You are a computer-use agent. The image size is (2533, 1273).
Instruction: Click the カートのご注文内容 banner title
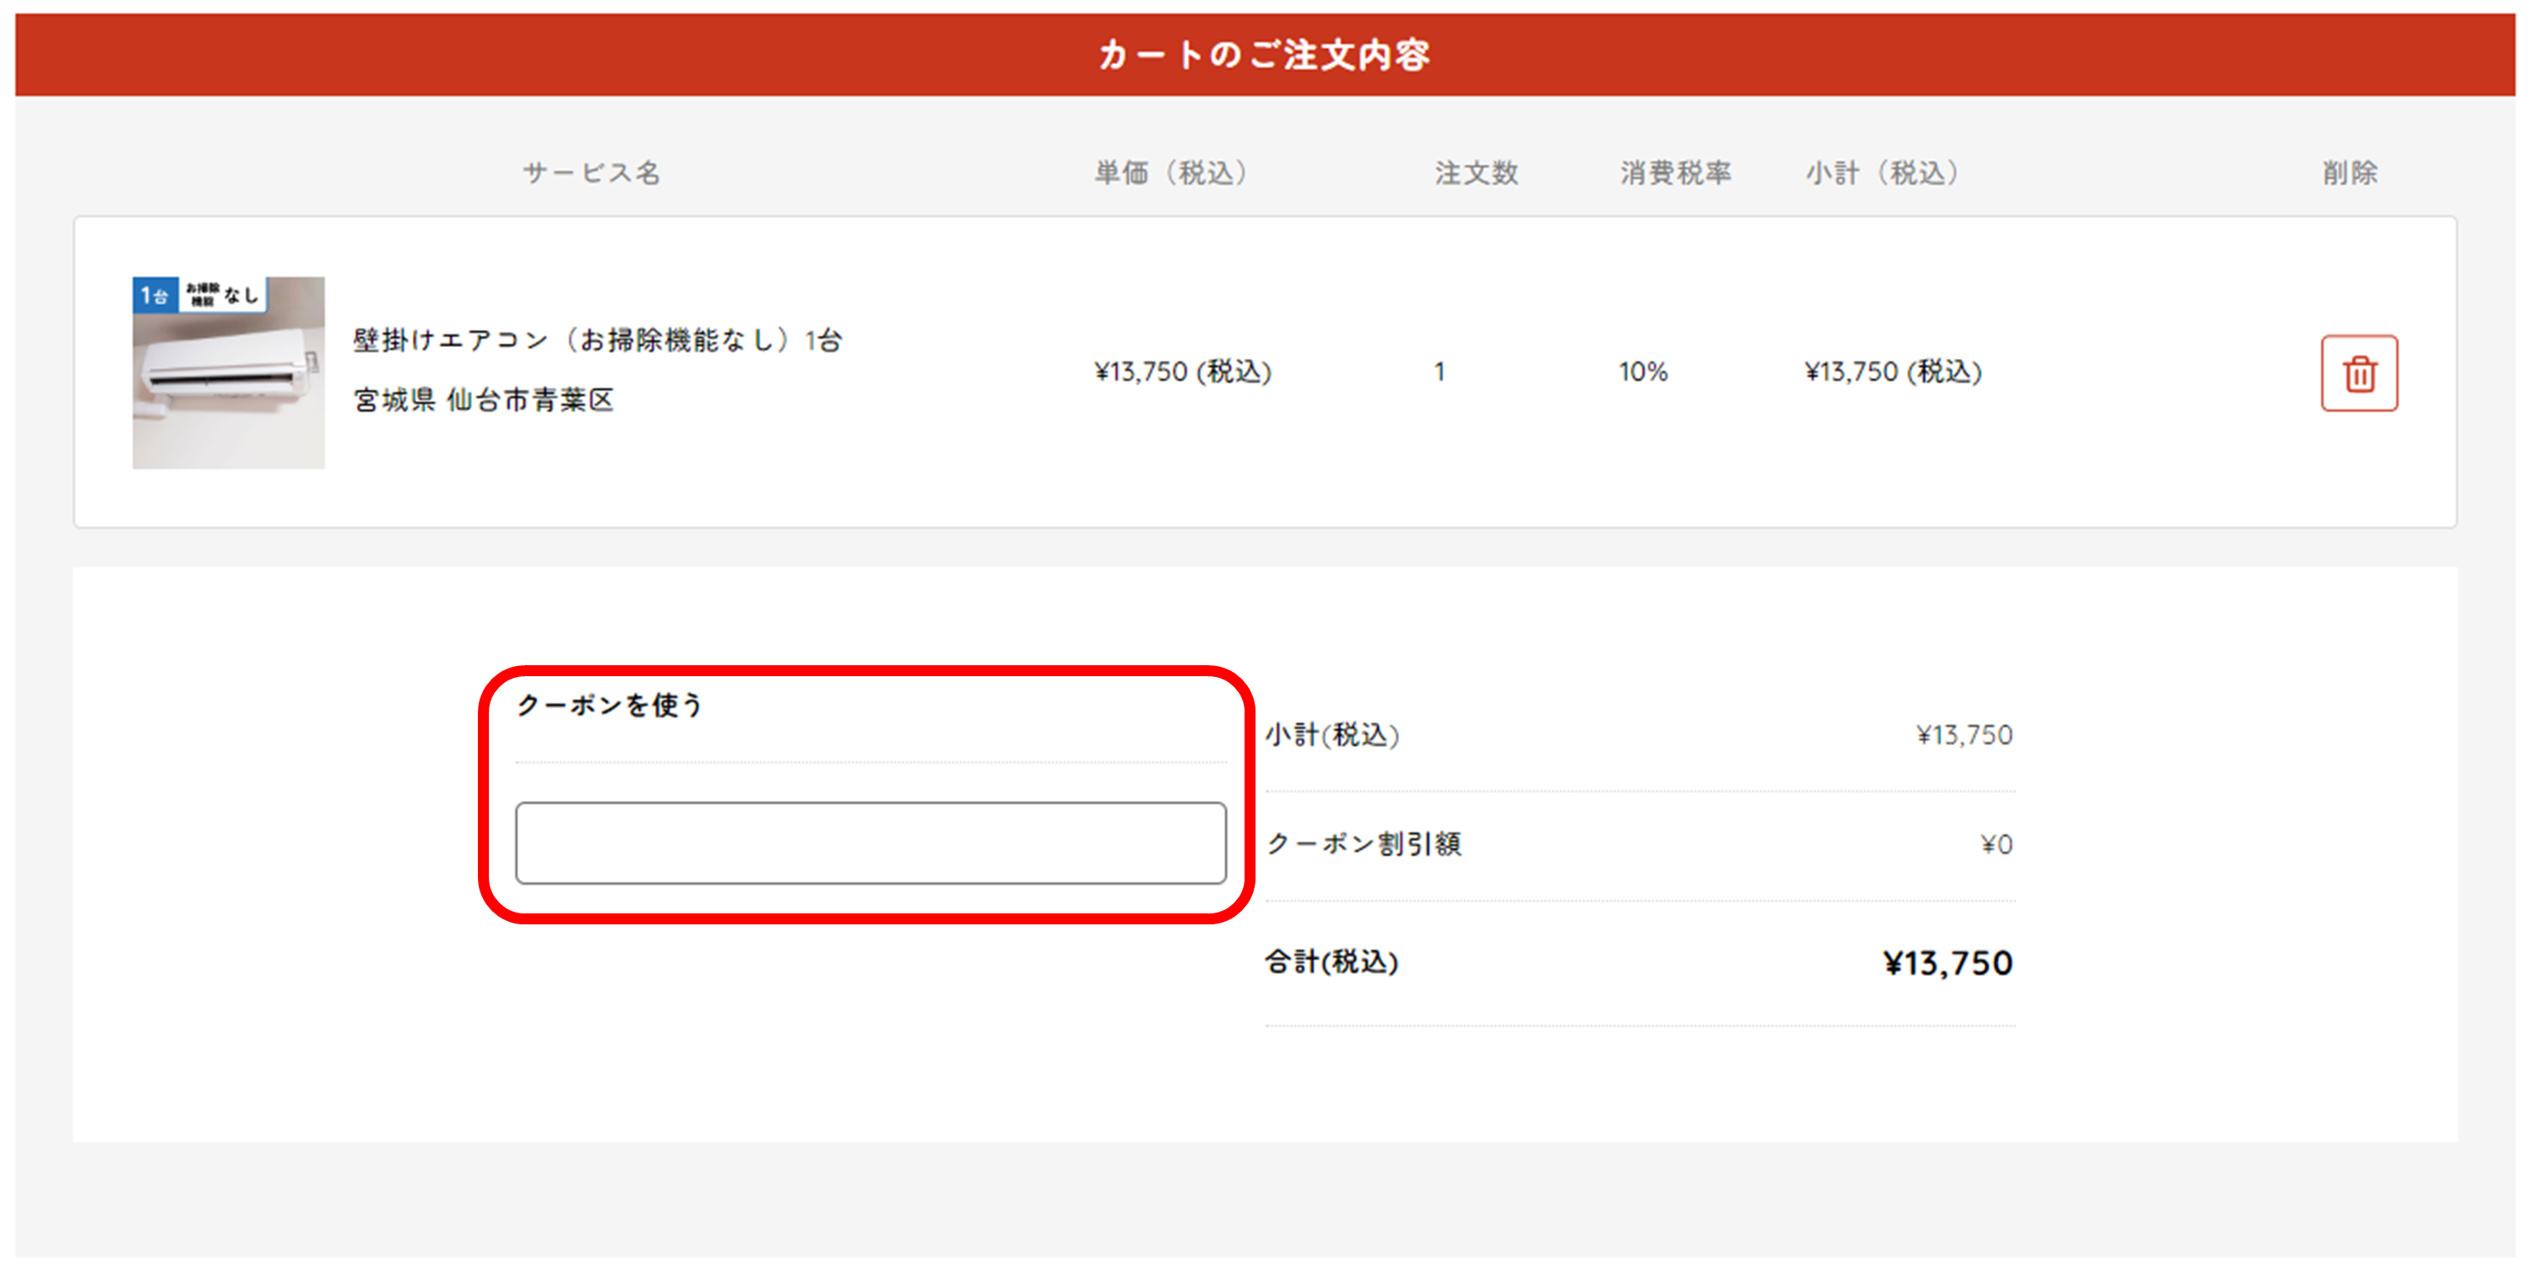point(1265,55)
